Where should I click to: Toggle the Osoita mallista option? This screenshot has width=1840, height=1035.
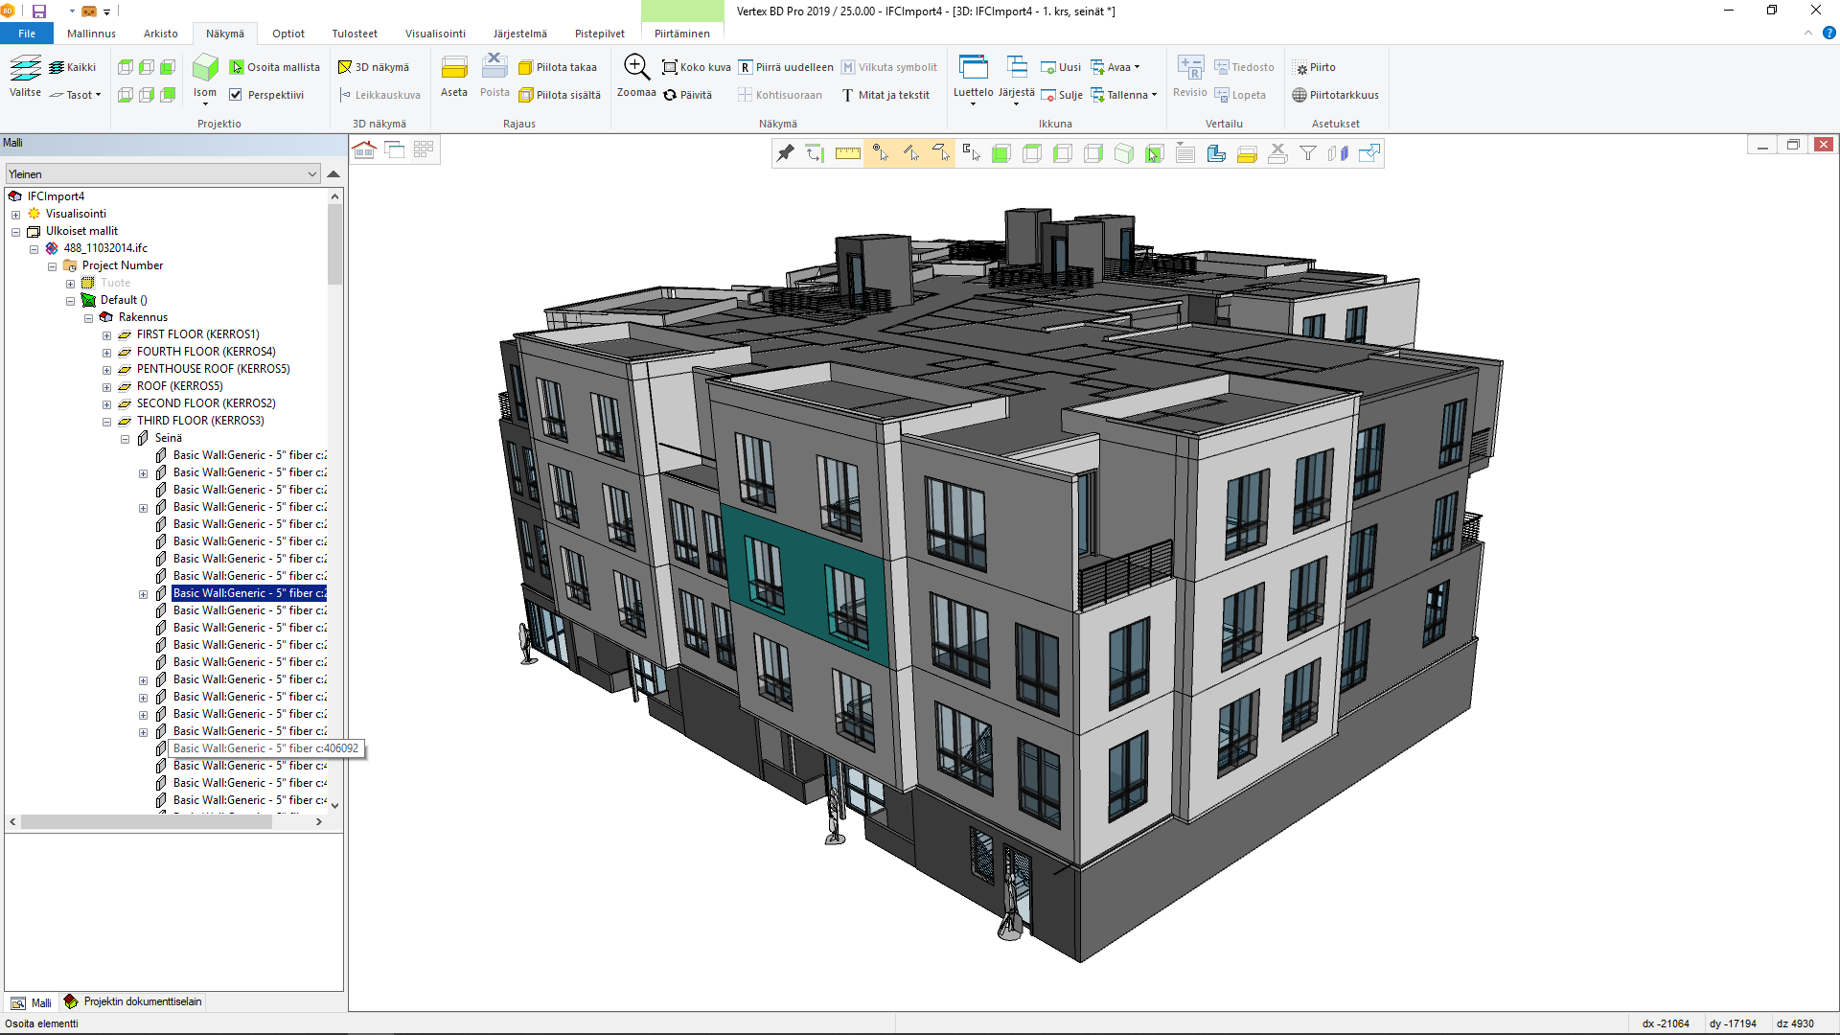pyautogui.click(x=275, y=67)
